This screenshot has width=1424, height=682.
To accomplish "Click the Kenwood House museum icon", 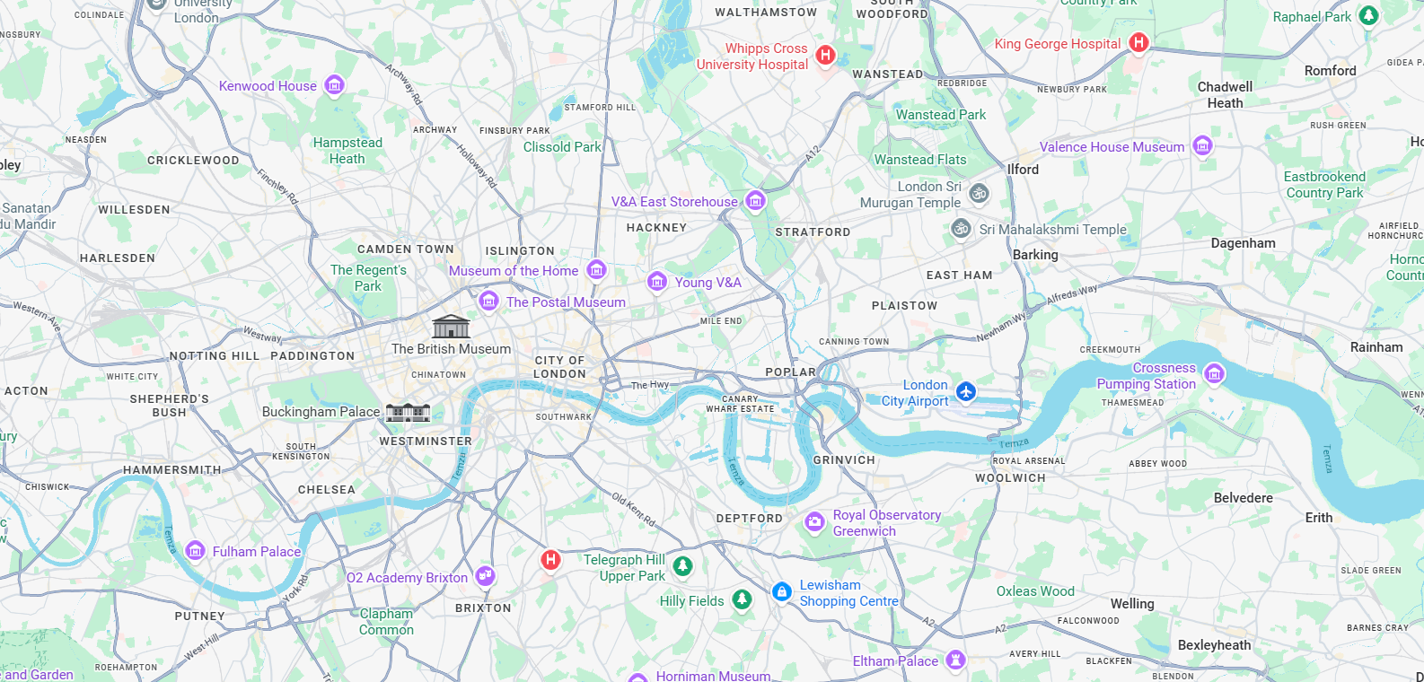I will pos(334,85).
